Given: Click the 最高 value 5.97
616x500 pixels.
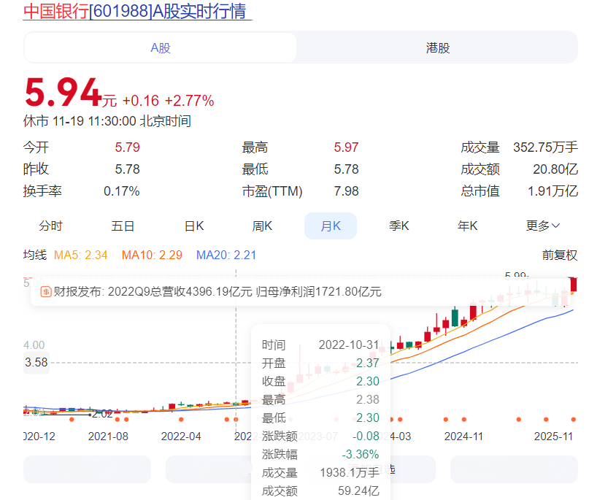Looking at the screenshot, I should 346,147.
